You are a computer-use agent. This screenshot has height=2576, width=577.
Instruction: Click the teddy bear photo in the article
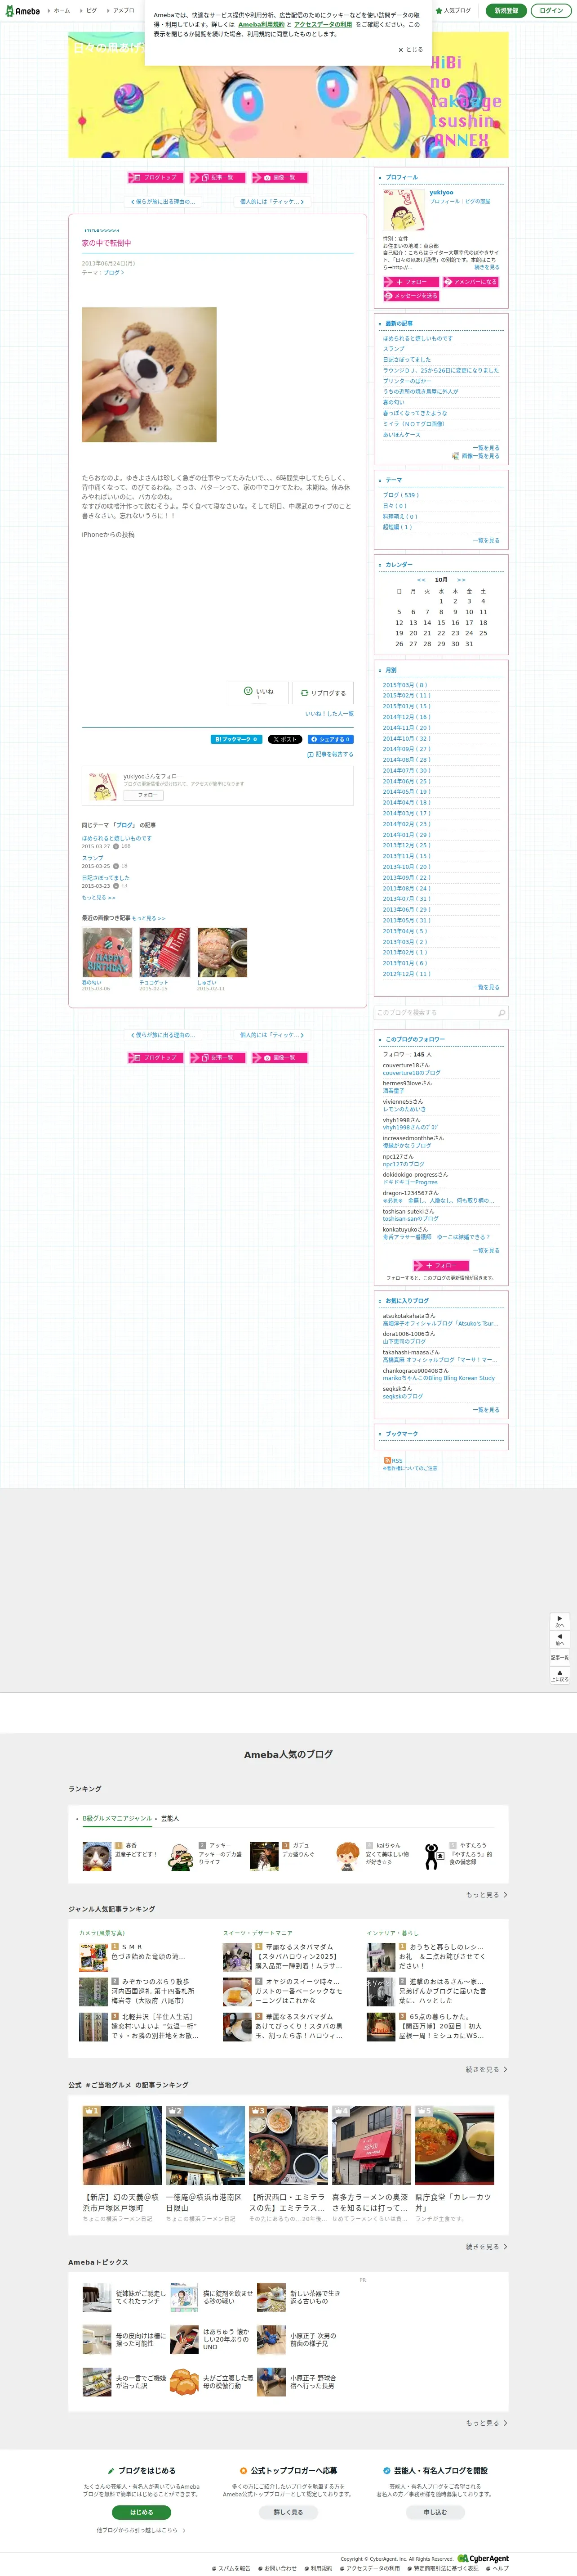tap(149, 375)
